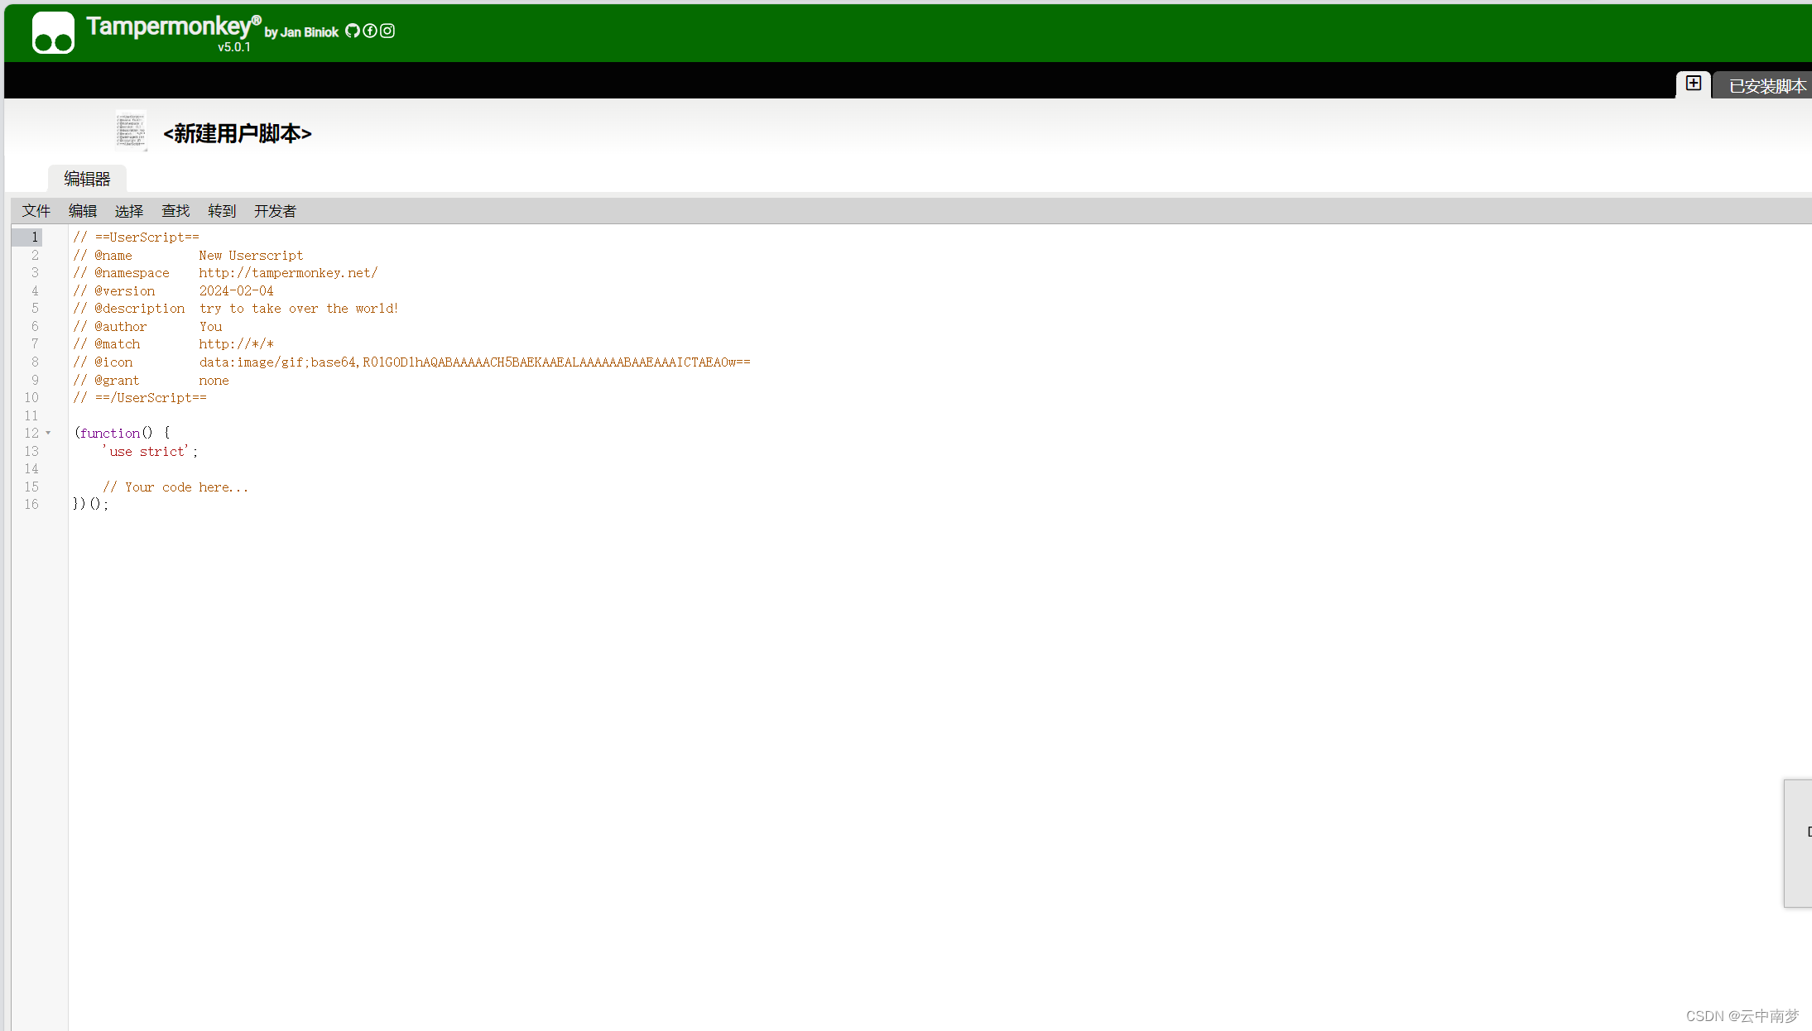Screen dimensions: 1812x1031
Task: Open the 转到 menu
Action: (x=222, y=211)
